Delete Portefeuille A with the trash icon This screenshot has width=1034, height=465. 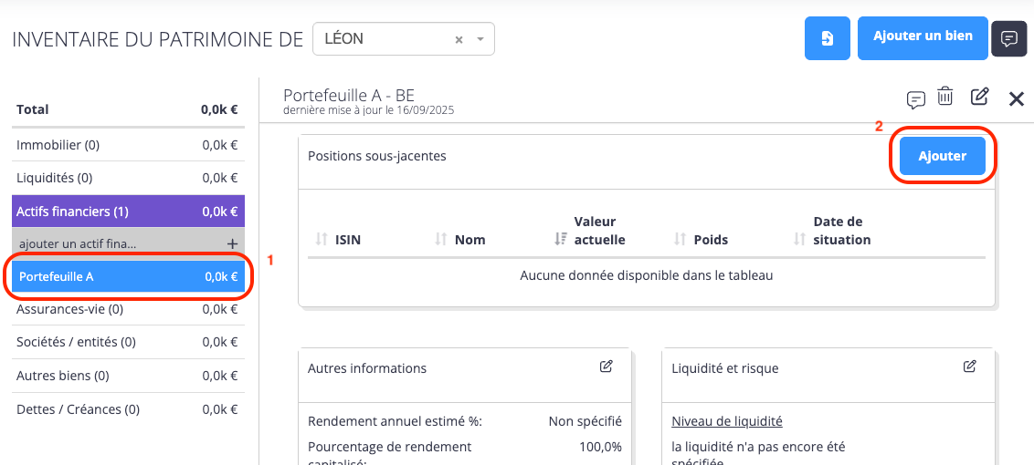[x=945, y=97]
